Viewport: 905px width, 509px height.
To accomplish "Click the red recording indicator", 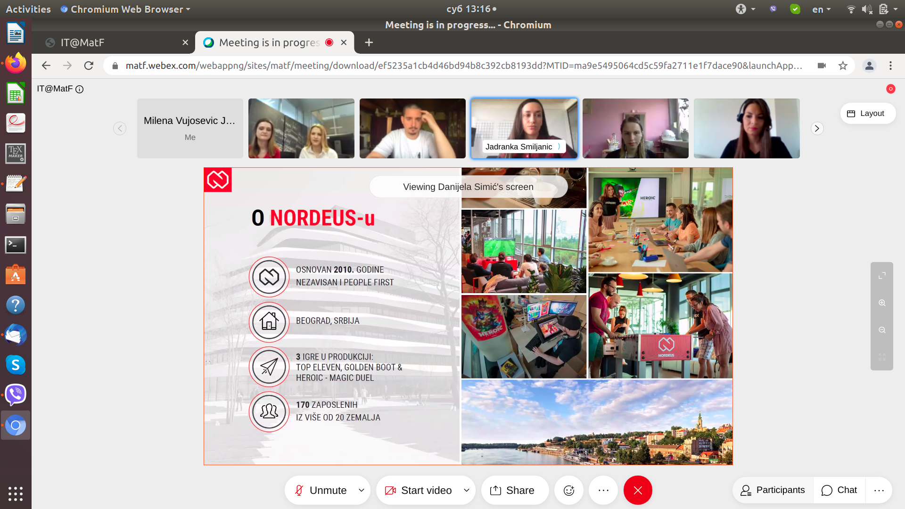I will pyautogui.click(x=890, y=89).
